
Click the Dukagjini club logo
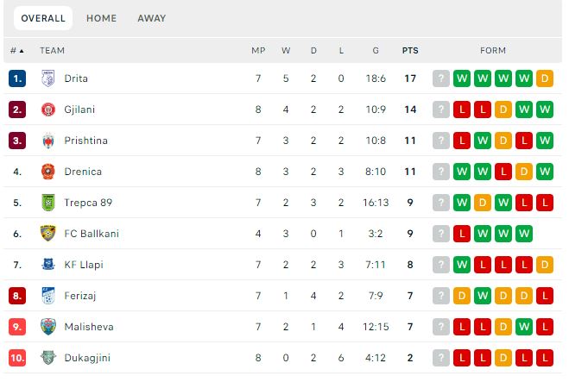coord(47,358)
